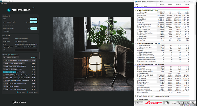The image size is (197, 106).
Task: Select highlighted Core Ultra 7 265K ranking row
Action: point(20,72)
